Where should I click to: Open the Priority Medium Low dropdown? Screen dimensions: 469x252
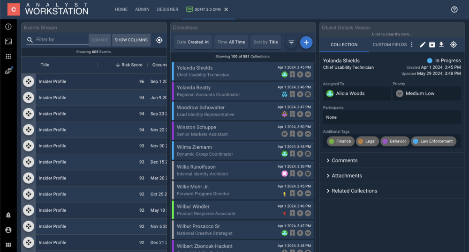(x=427, y=94)
